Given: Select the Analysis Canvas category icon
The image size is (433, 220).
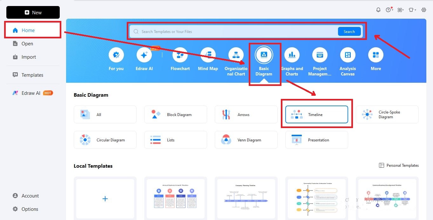Looking at the screenshot, I should coord(348,55).
